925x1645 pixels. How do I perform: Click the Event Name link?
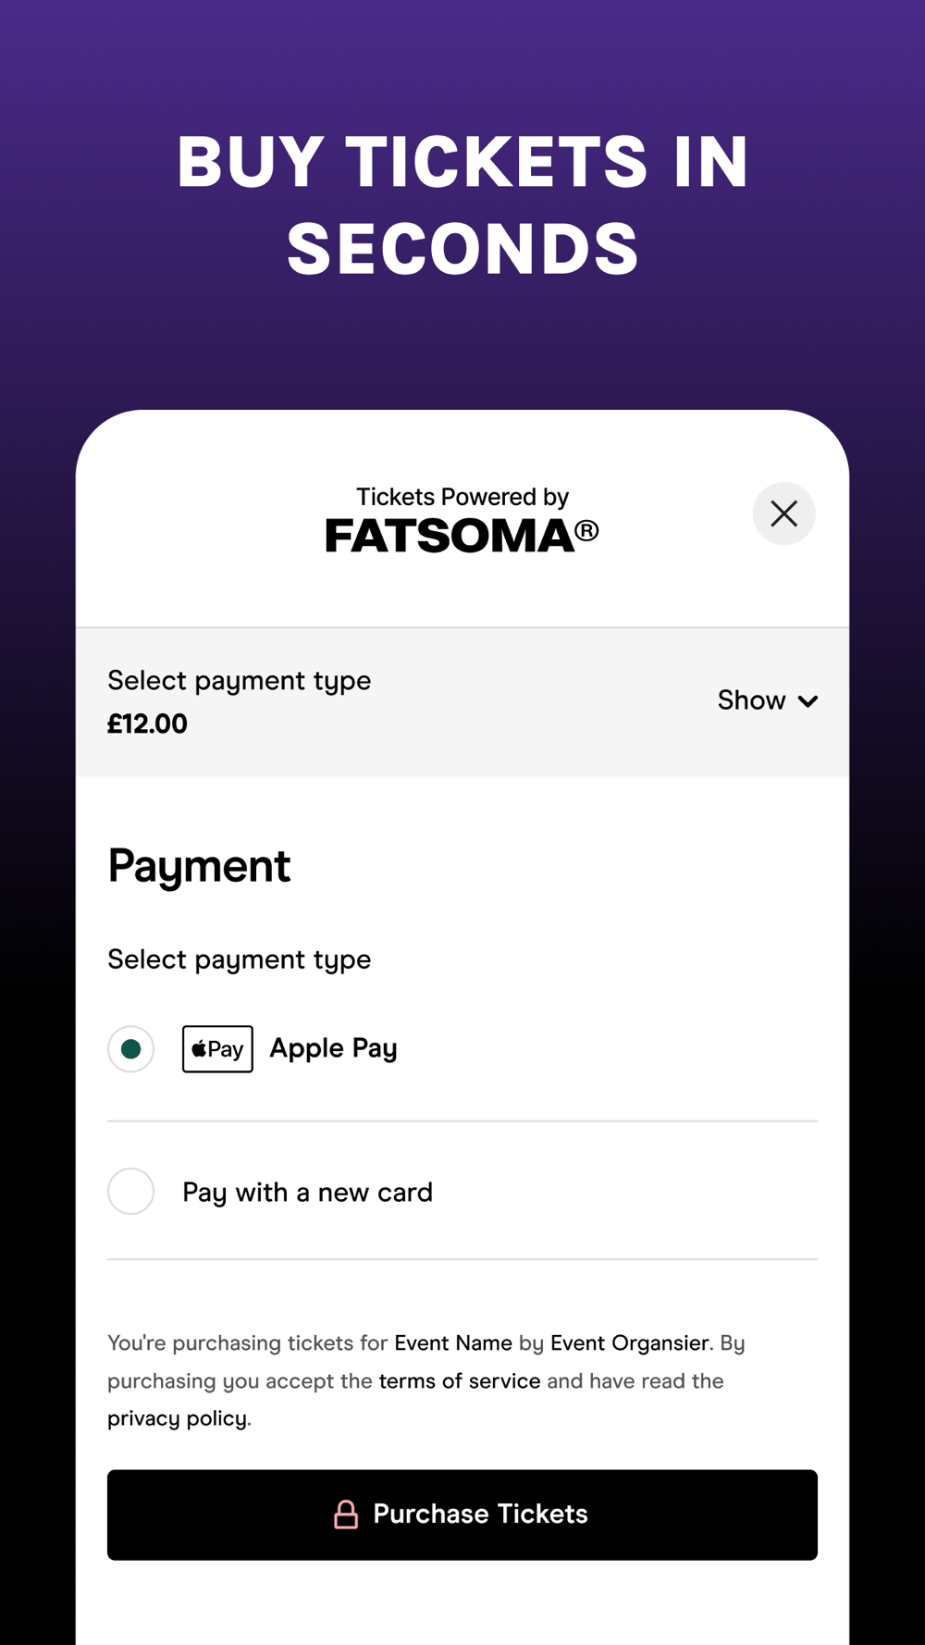click(x=453, y=1342)
